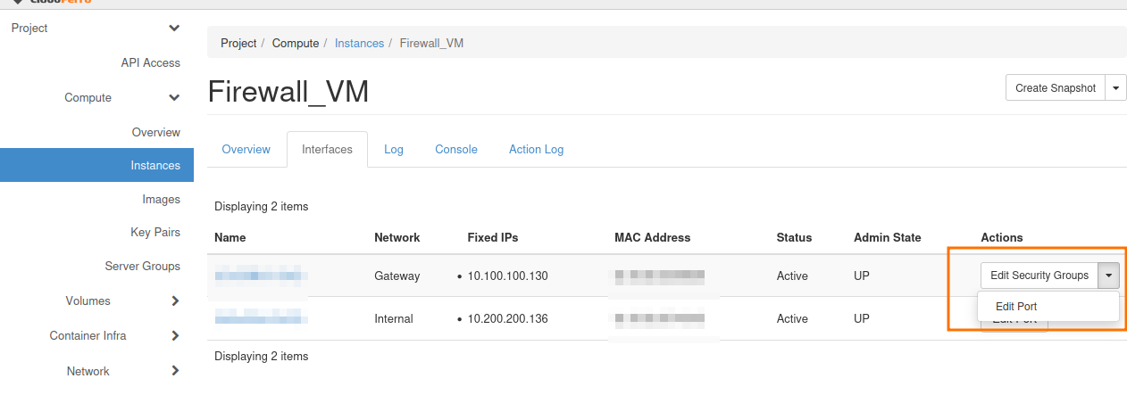Switch to the Overview tab
Screen dimensions: 1127x395
click(x=246, y=150)
